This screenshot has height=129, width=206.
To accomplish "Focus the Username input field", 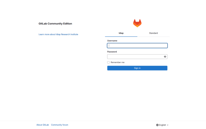I will point(137,45).
